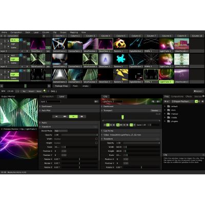Toggle the green file-browser view button
This screenshot has height=205, width=205.
pyautogui.click(x=196, y=101)
